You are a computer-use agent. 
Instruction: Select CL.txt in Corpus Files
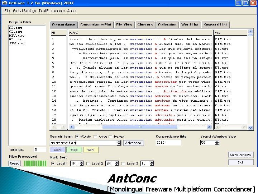(15, 32)
